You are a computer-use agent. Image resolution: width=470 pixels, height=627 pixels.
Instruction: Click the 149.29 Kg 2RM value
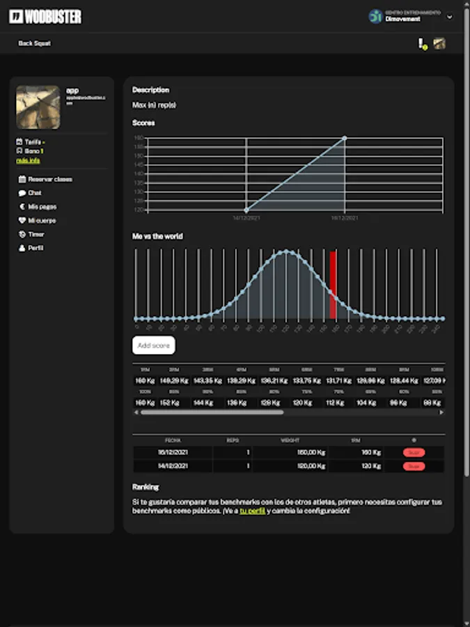click(x=174, y=380)
